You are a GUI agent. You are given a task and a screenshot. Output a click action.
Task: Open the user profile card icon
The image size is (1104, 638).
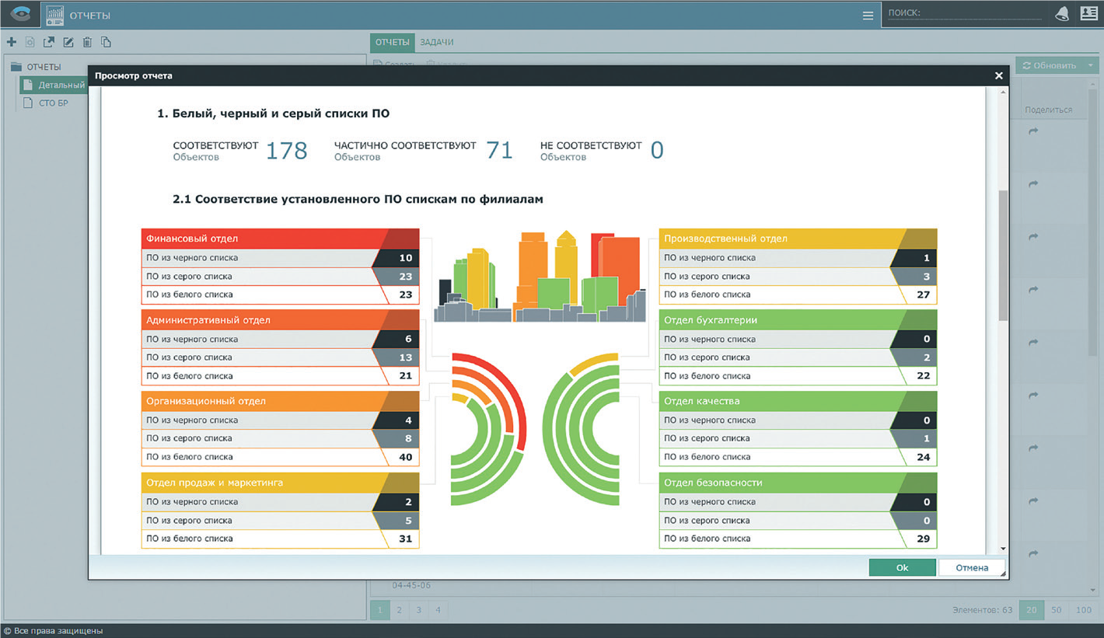pos(1088,14)
